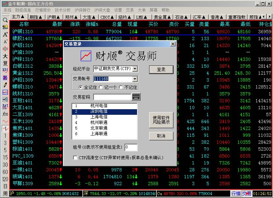Click the RATIO icon in left toolbar

(x=5, y=107)
